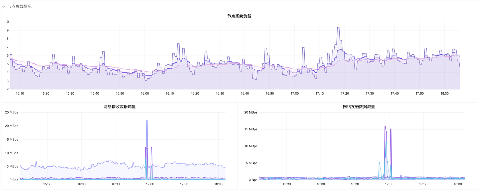Open the 节点系统负载 panel title menu

tap(239, 16)
